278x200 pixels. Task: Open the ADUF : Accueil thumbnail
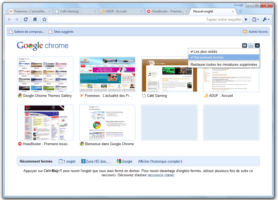[x=231, y=80]
